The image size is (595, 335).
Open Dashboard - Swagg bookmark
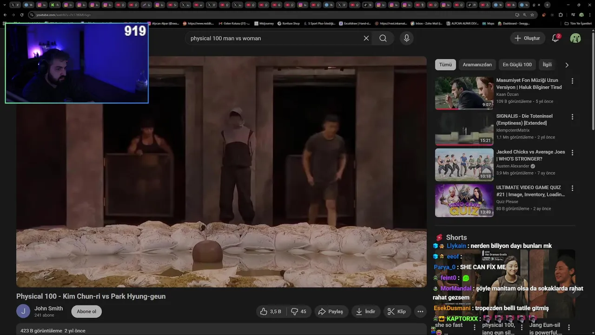click(514, 23)
